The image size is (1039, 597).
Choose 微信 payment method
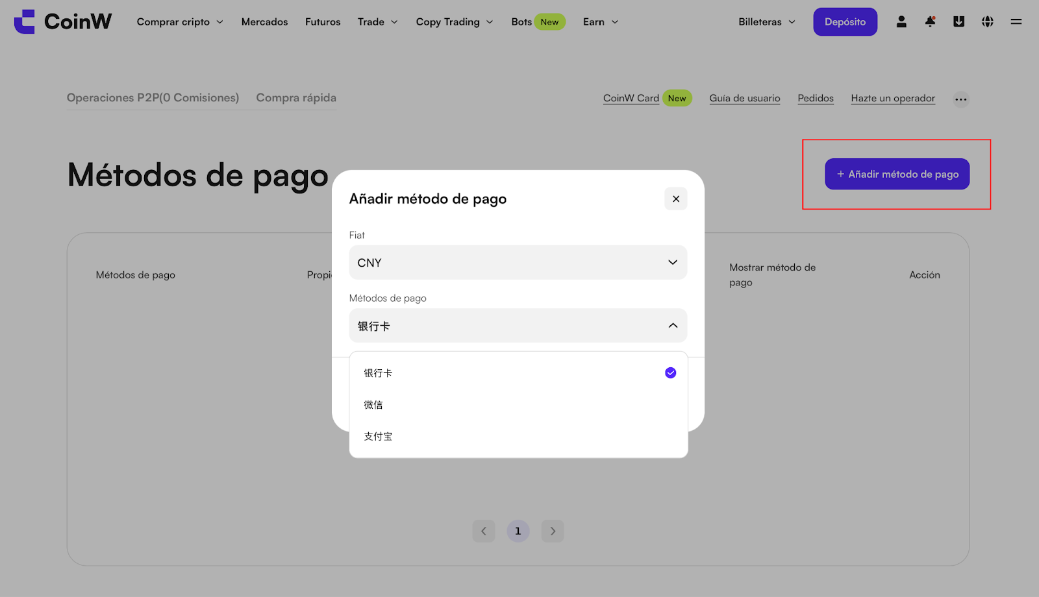[518, 405]
